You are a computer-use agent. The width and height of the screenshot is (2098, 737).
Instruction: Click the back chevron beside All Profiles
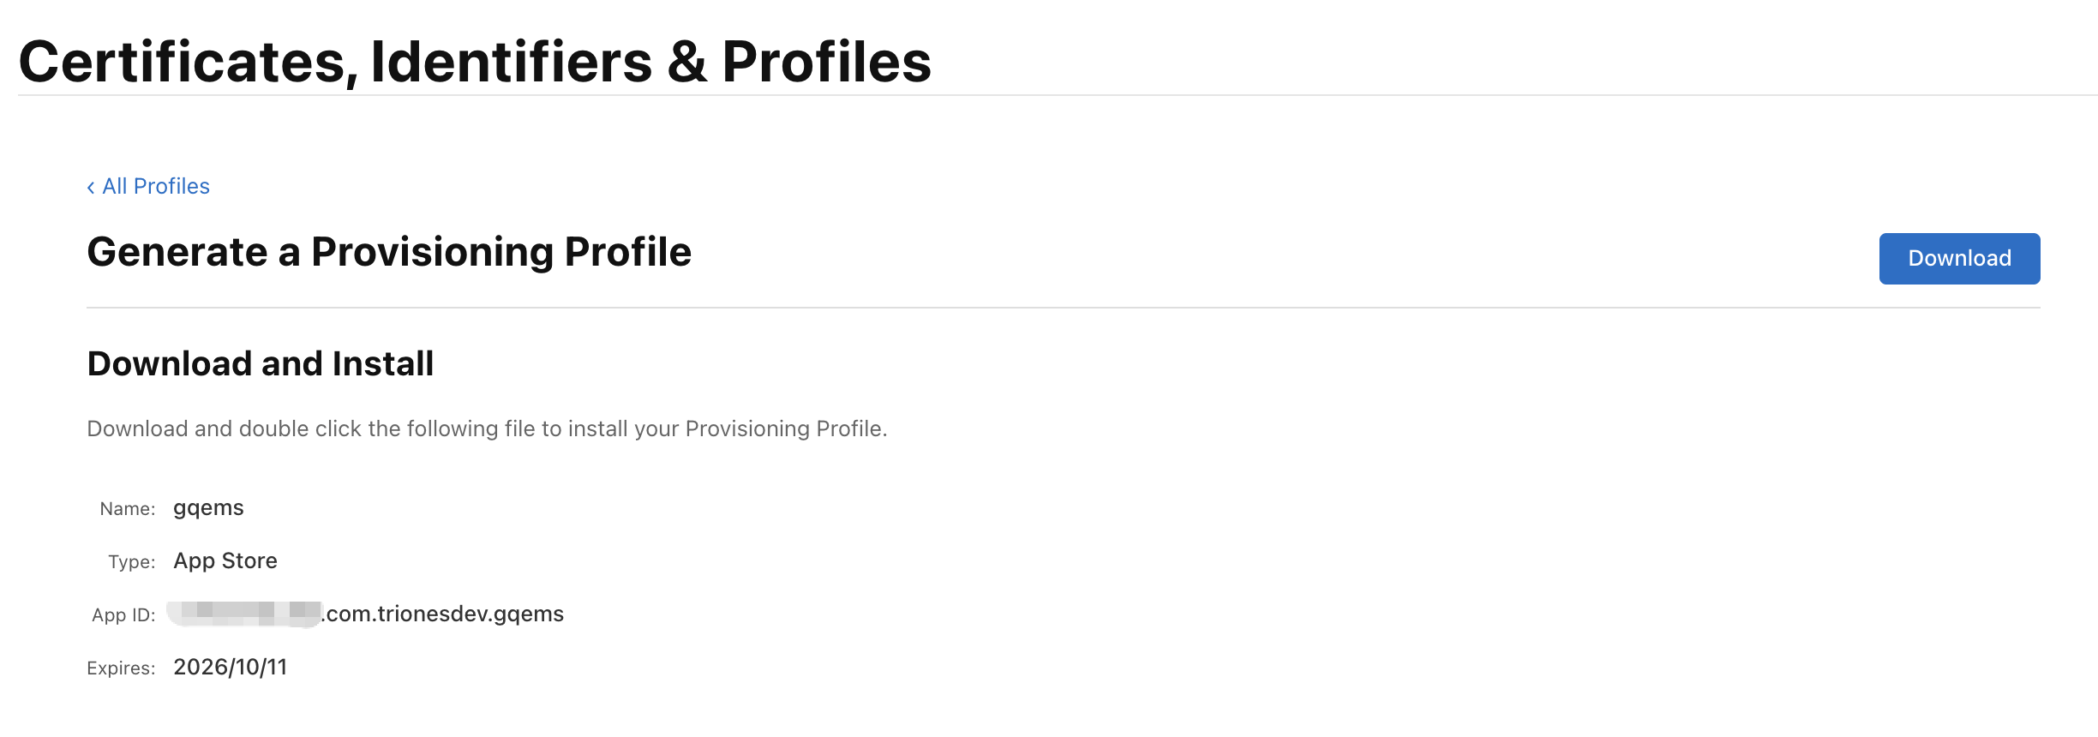(x=91, y=188)
